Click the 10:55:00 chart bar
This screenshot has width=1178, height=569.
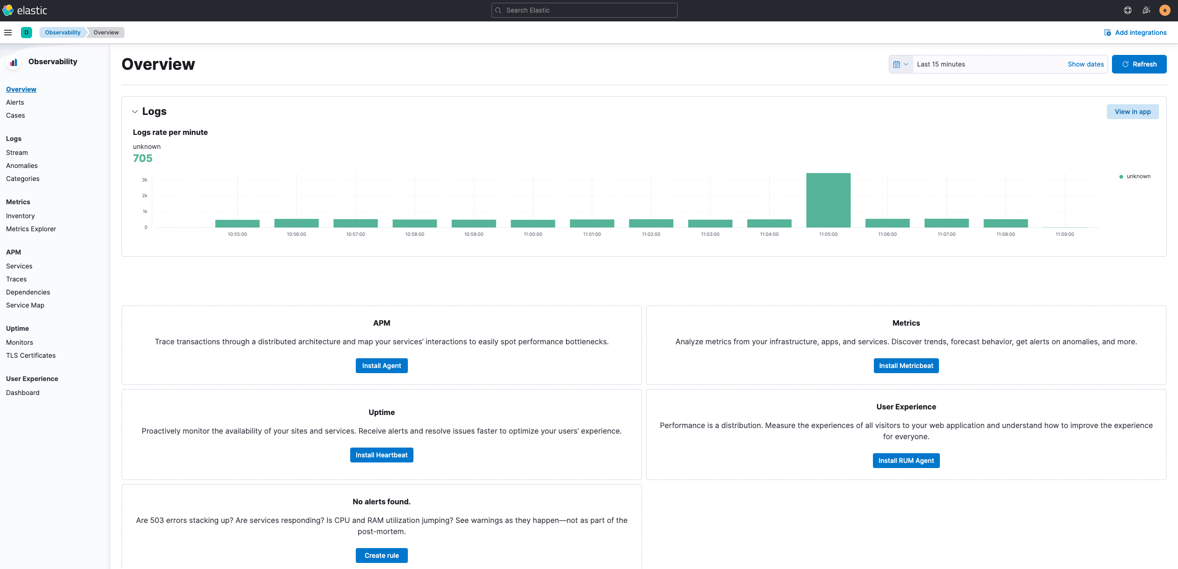click(237, 223)
